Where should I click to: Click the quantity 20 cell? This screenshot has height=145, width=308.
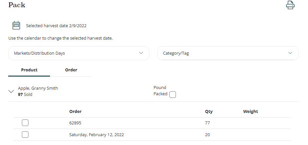click(x=207, y=135)
